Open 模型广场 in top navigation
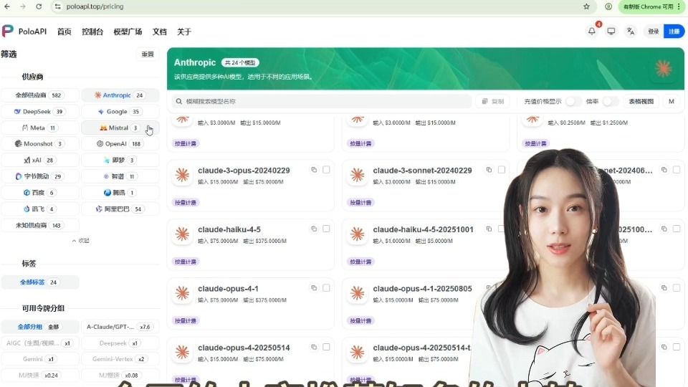 128,32
